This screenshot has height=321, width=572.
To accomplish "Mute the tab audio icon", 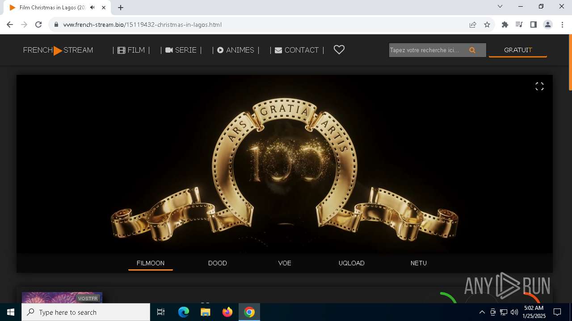I will (92, 8).
